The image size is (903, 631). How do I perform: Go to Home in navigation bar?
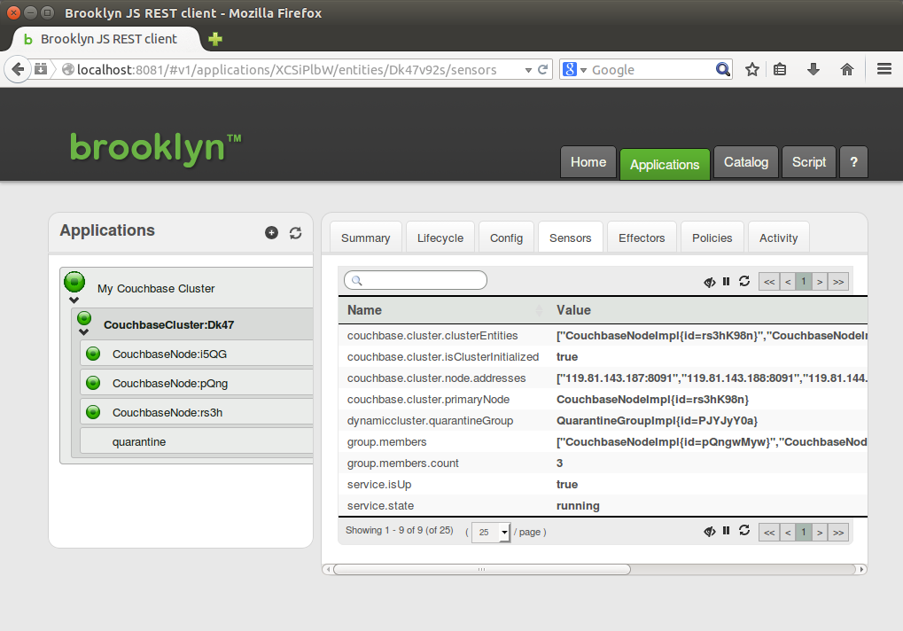tap(588, 162)
